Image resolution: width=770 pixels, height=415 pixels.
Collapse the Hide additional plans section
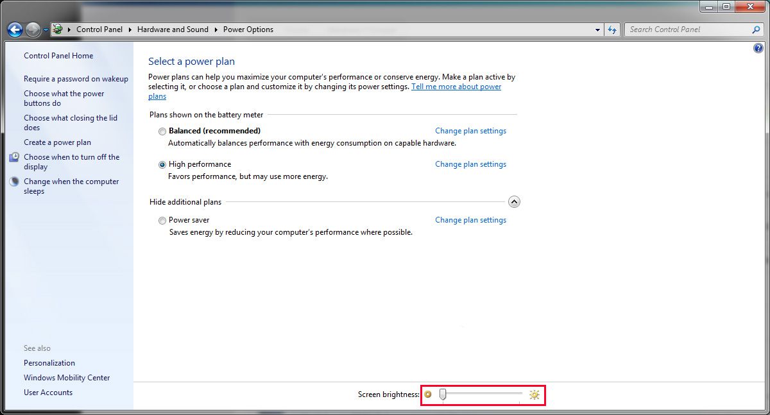coord(514,202)
